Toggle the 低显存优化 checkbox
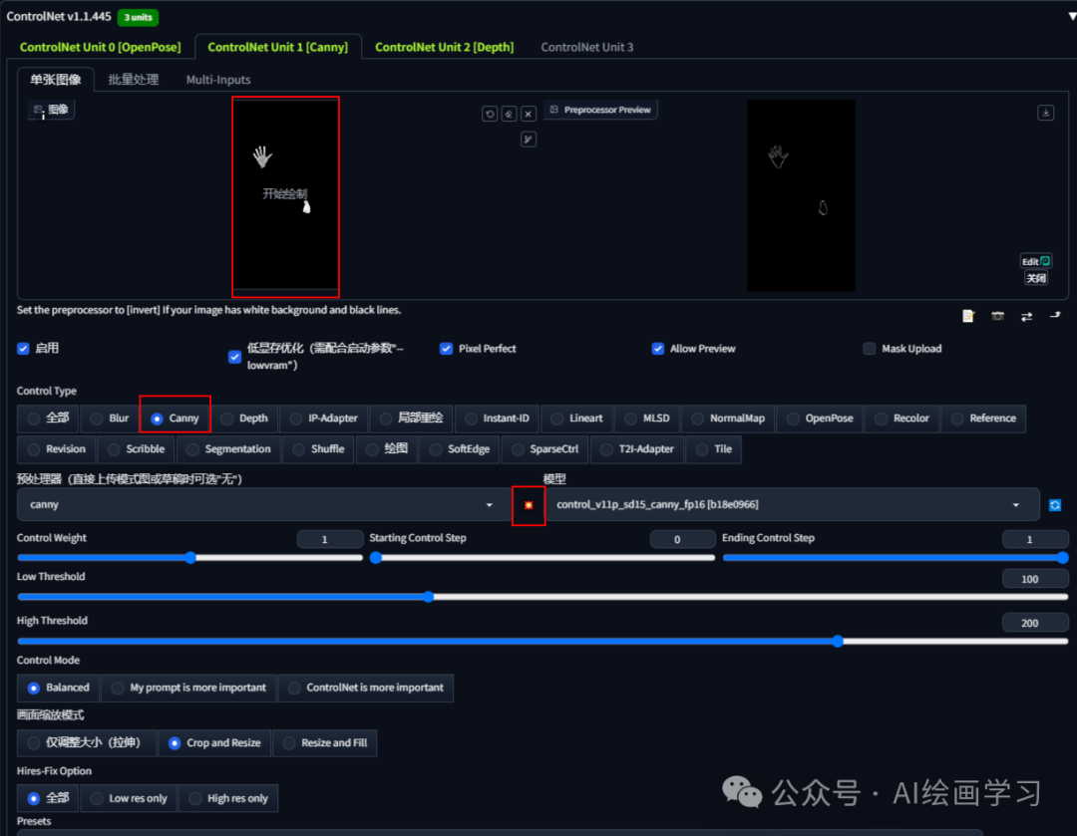Screen dimensions: 1077x836 (x=235, y=357)
